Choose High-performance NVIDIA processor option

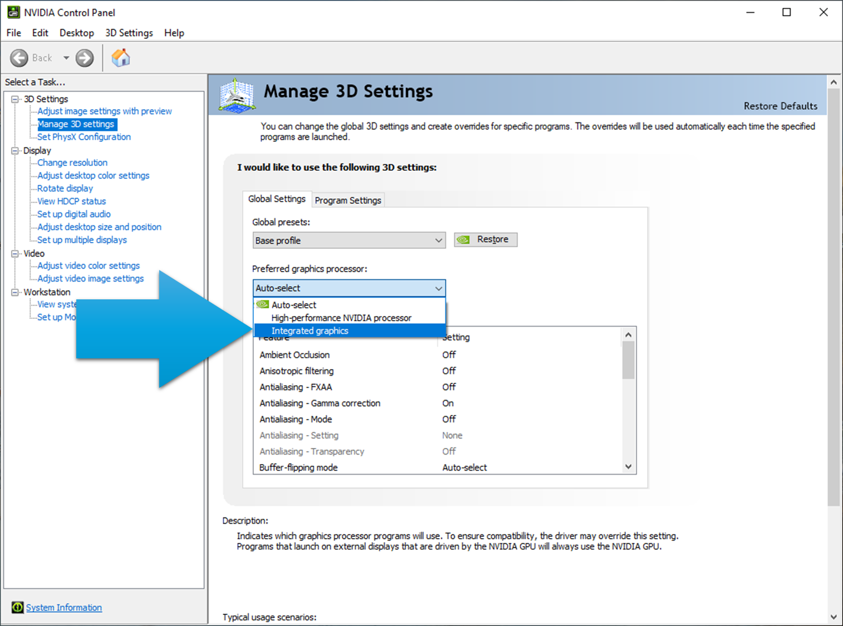coord(349,318)
